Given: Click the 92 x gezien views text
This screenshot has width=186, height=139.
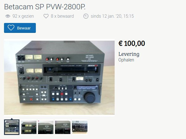Looking at the screenshot, I should [x=23, y=16].
